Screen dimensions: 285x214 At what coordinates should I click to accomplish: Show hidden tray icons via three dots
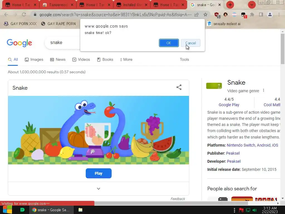click(234, 210)
